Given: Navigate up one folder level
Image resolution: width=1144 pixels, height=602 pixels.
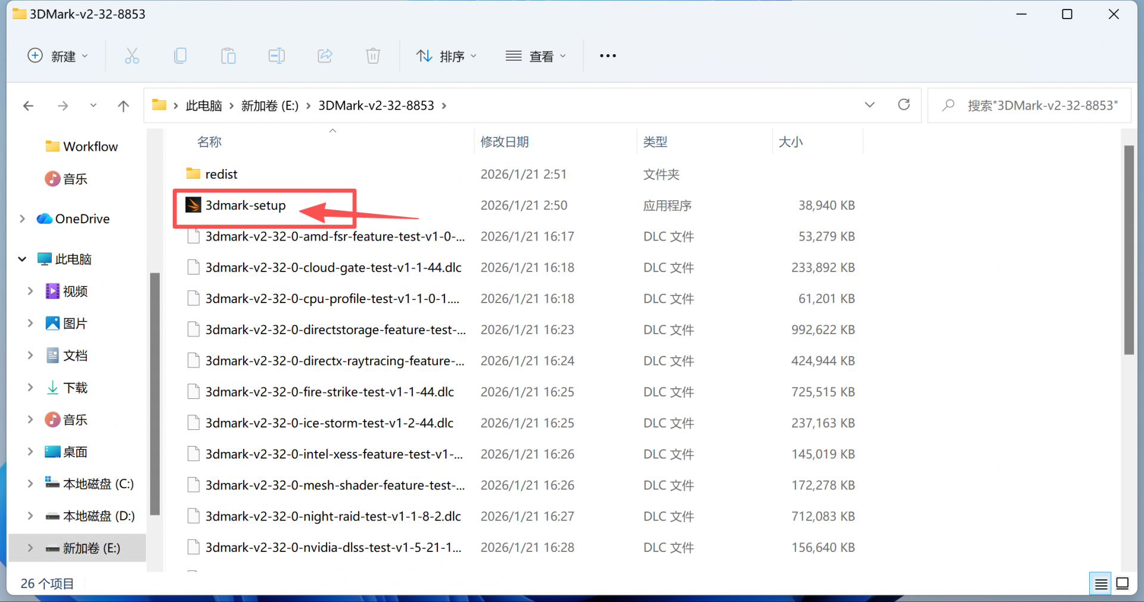Looking at the screenshot, I should (123, 106).
